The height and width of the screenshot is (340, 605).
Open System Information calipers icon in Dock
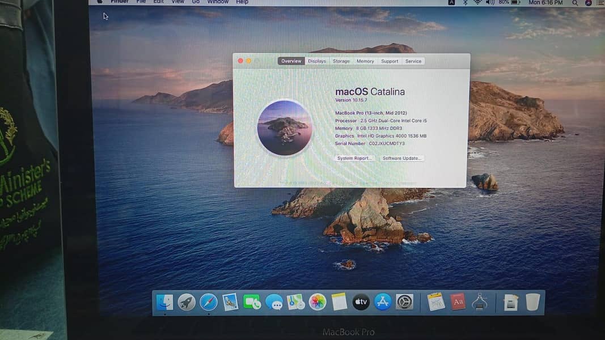[x=480, y=302]
